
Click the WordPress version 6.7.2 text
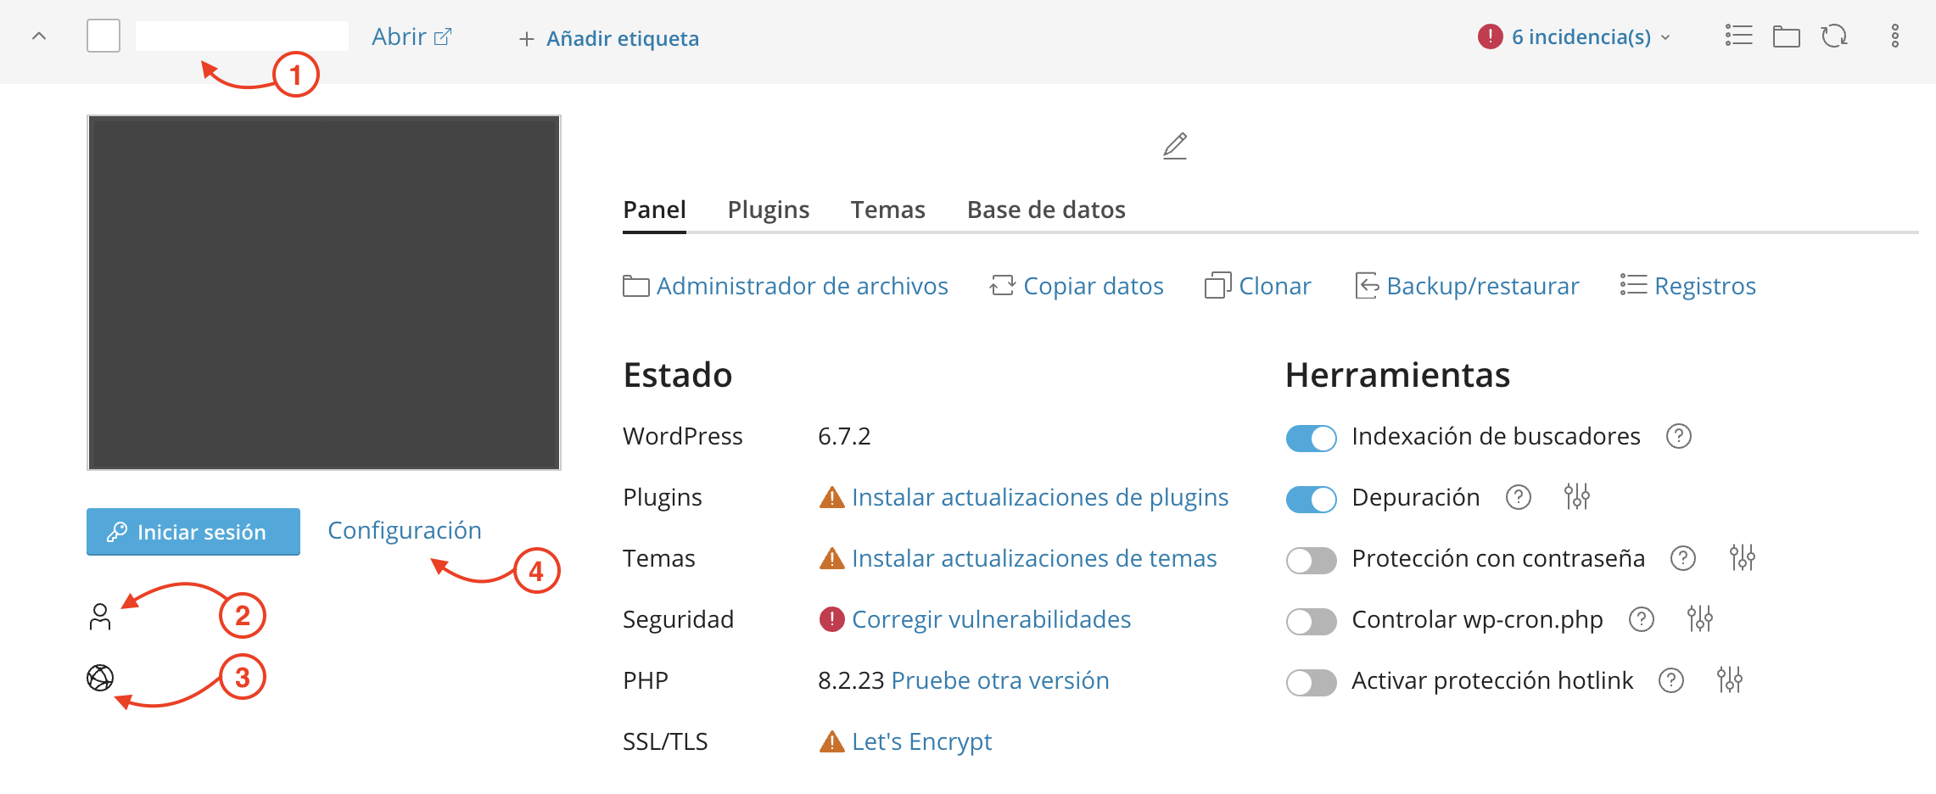[844, 436]
